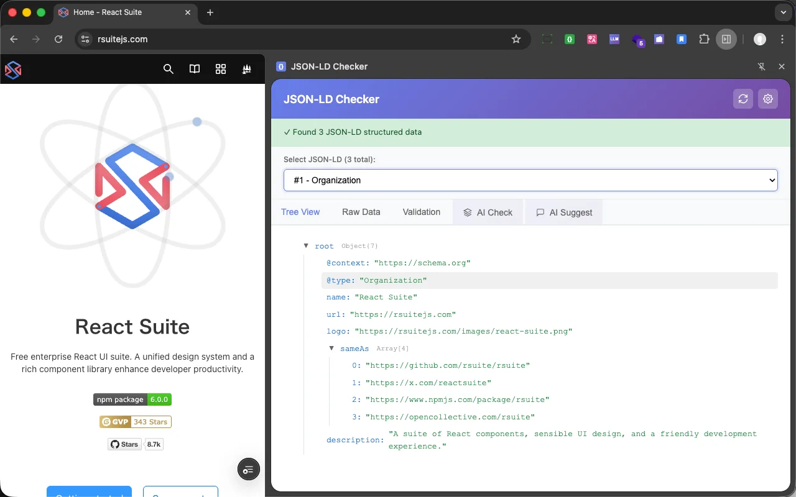The width and height of the screenshot is (796, 497).
Task: Click the green dashed-rectangle screenshot extension icon
Action: tap(547, 39)
